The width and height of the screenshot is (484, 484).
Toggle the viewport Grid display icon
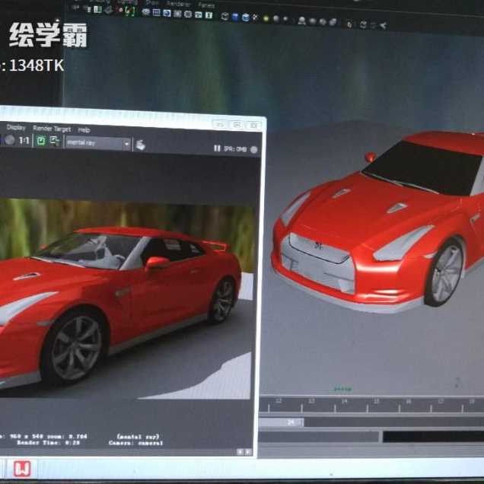coord(145,12)
